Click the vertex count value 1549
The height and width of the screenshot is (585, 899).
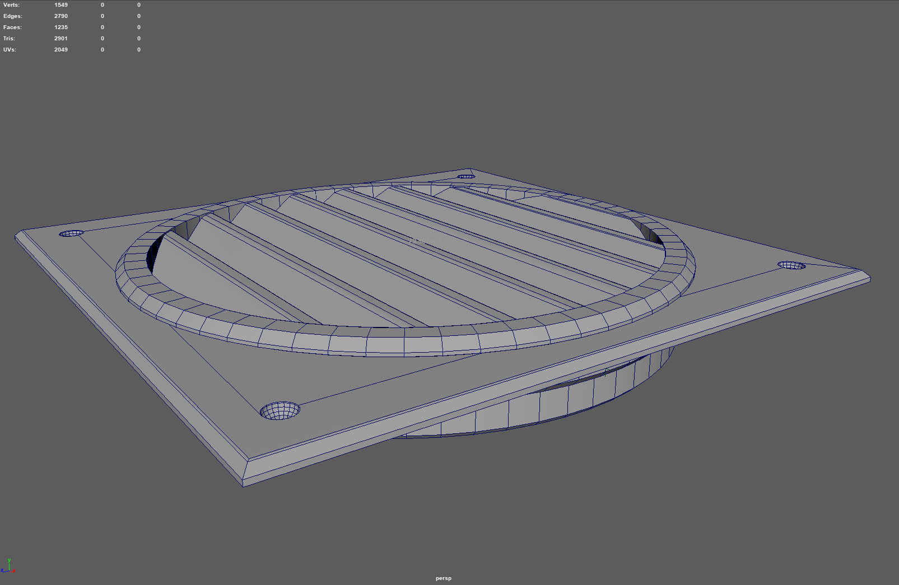tap(61, 5)
